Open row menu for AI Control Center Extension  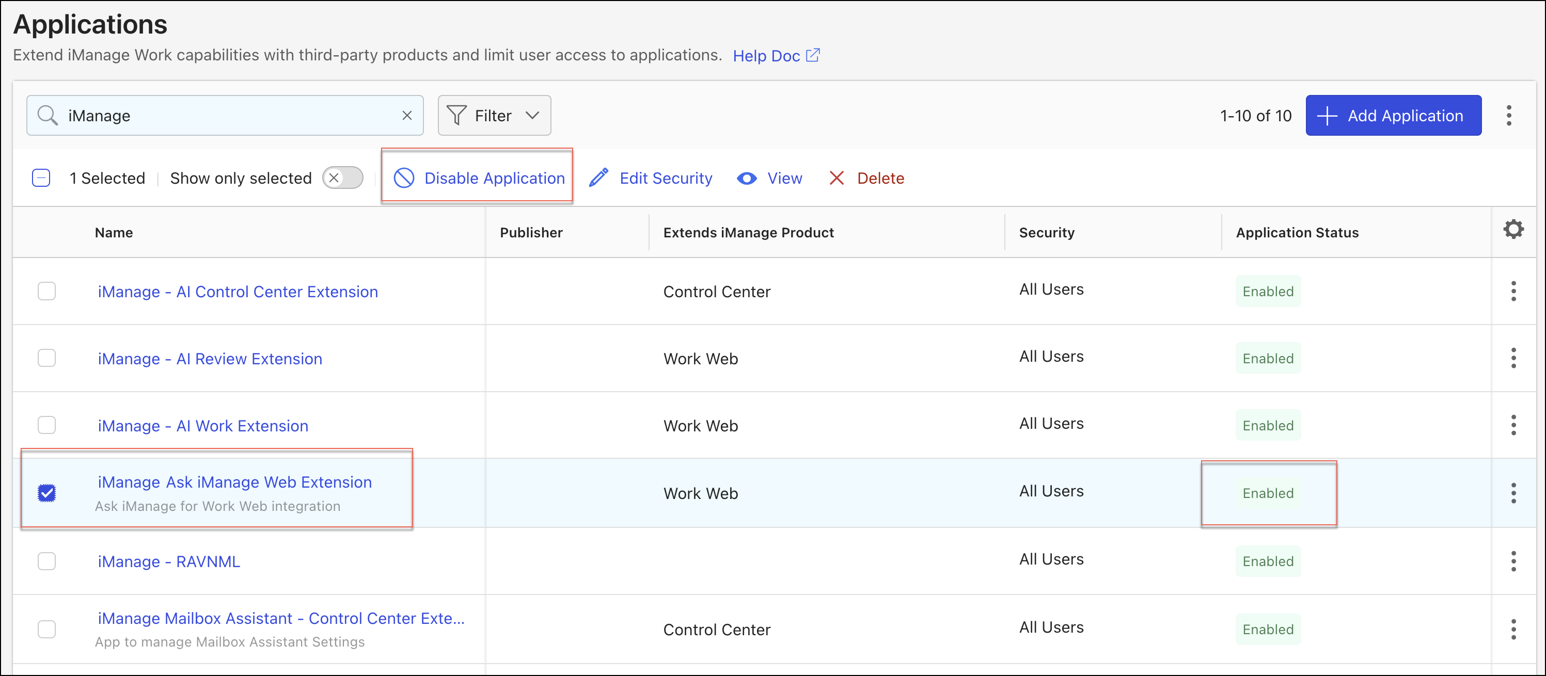pyautogui.click(x=1513, y=291)
